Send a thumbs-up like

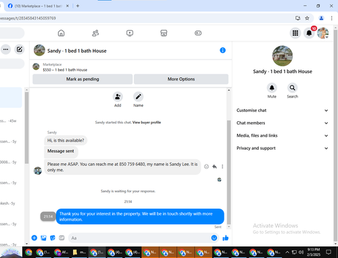[226, 238]
